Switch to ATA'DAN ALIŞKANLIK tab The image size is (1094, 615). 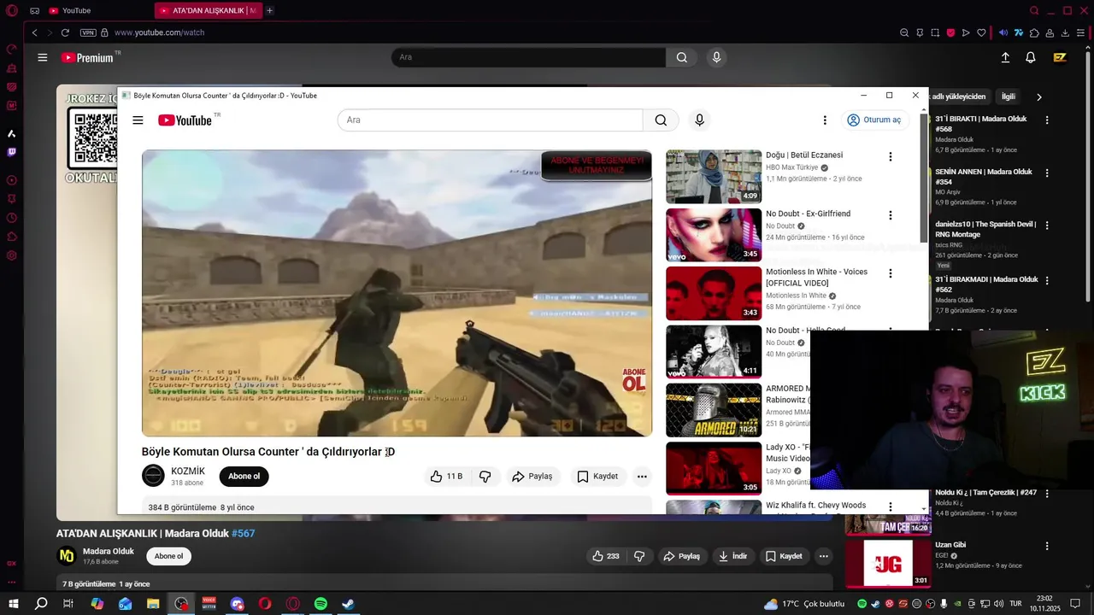coord(209,11)
